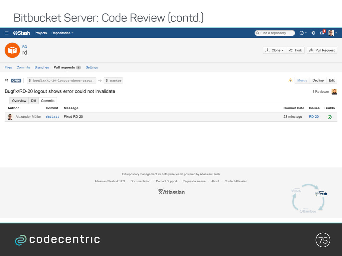Open the user profile avatar menu
The image size is (342, 256).
[333, 33]
